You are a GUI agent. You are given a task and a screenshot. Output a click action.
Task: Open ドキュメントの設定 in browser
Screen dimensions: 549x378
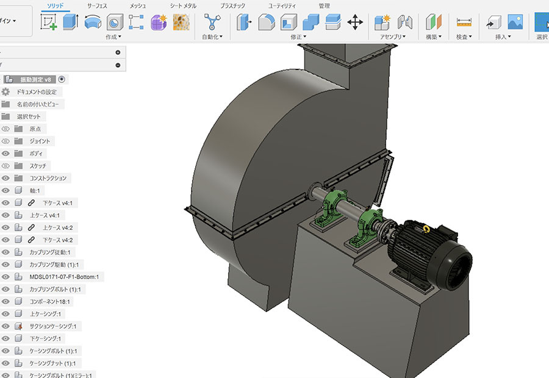pyautogui.click(x=37, y=92)
